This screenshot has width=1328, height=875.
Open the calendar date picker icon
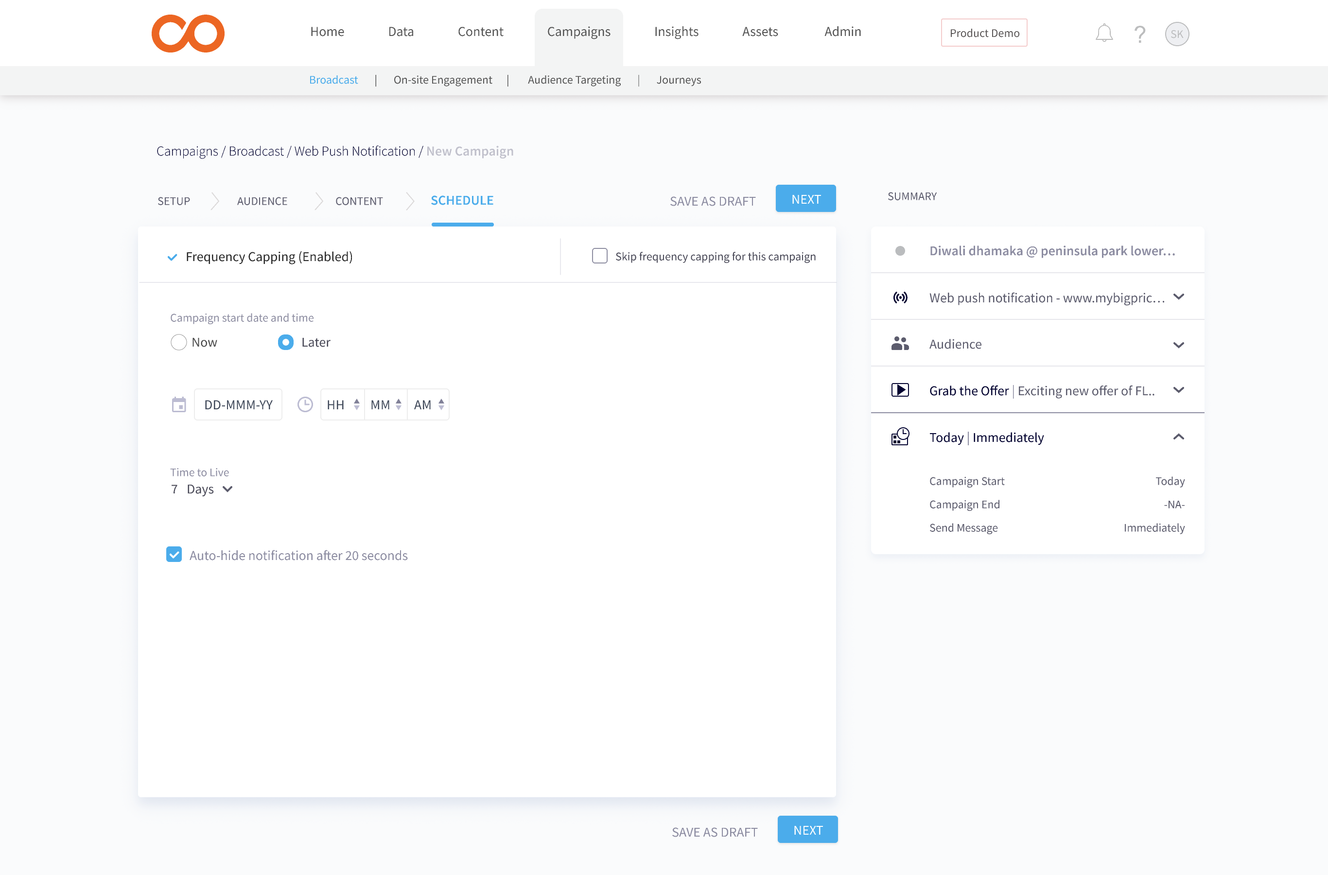(178, 404)
